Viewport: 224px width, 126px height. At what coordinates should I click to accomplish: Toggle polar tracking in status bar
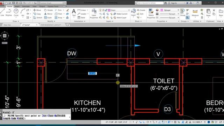click(x=148, y=122)
